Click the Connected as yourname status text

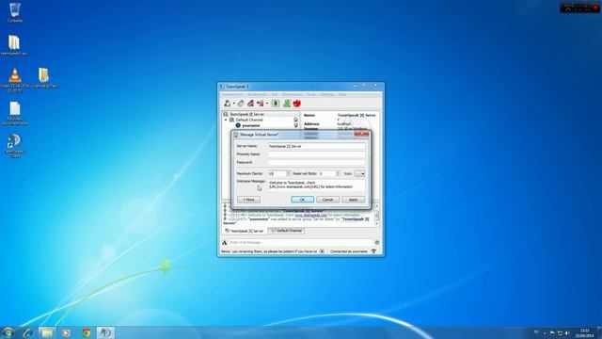click(x=349, y=251)
